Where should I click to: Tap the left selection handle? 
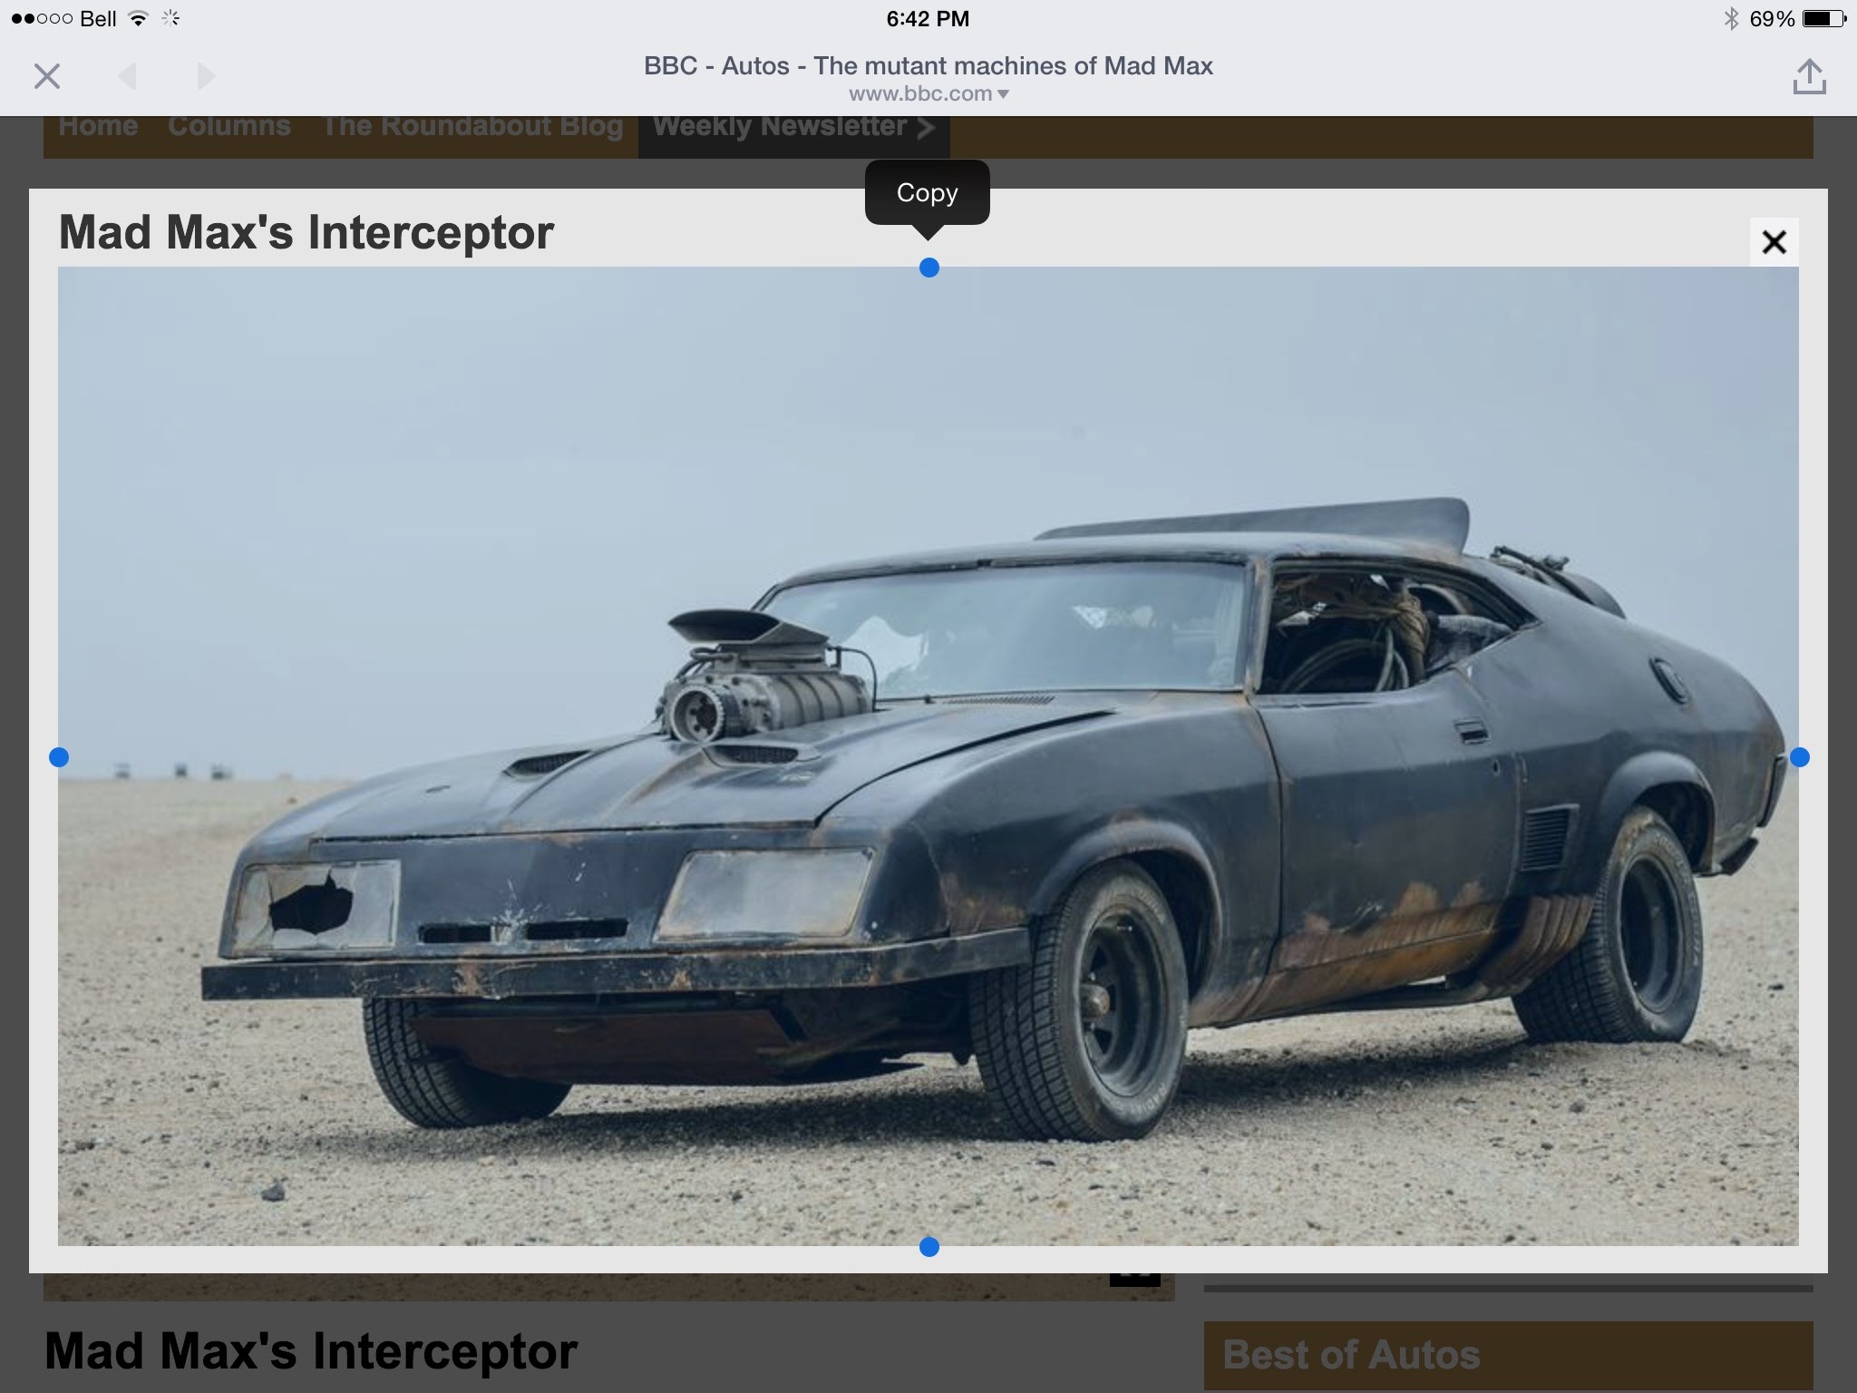tap(59, 757)
